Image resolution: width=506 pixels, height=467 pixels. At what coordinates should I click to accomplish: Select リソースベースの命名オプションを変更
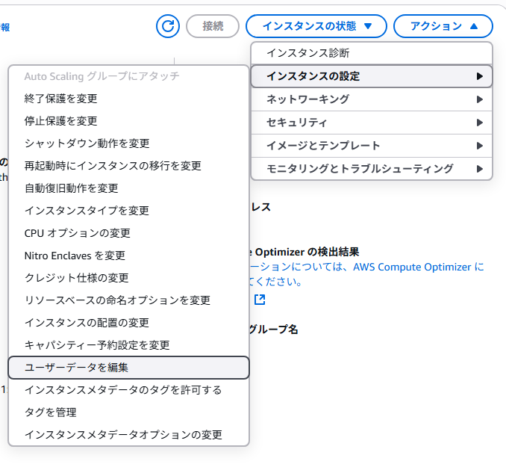point(129,300)
